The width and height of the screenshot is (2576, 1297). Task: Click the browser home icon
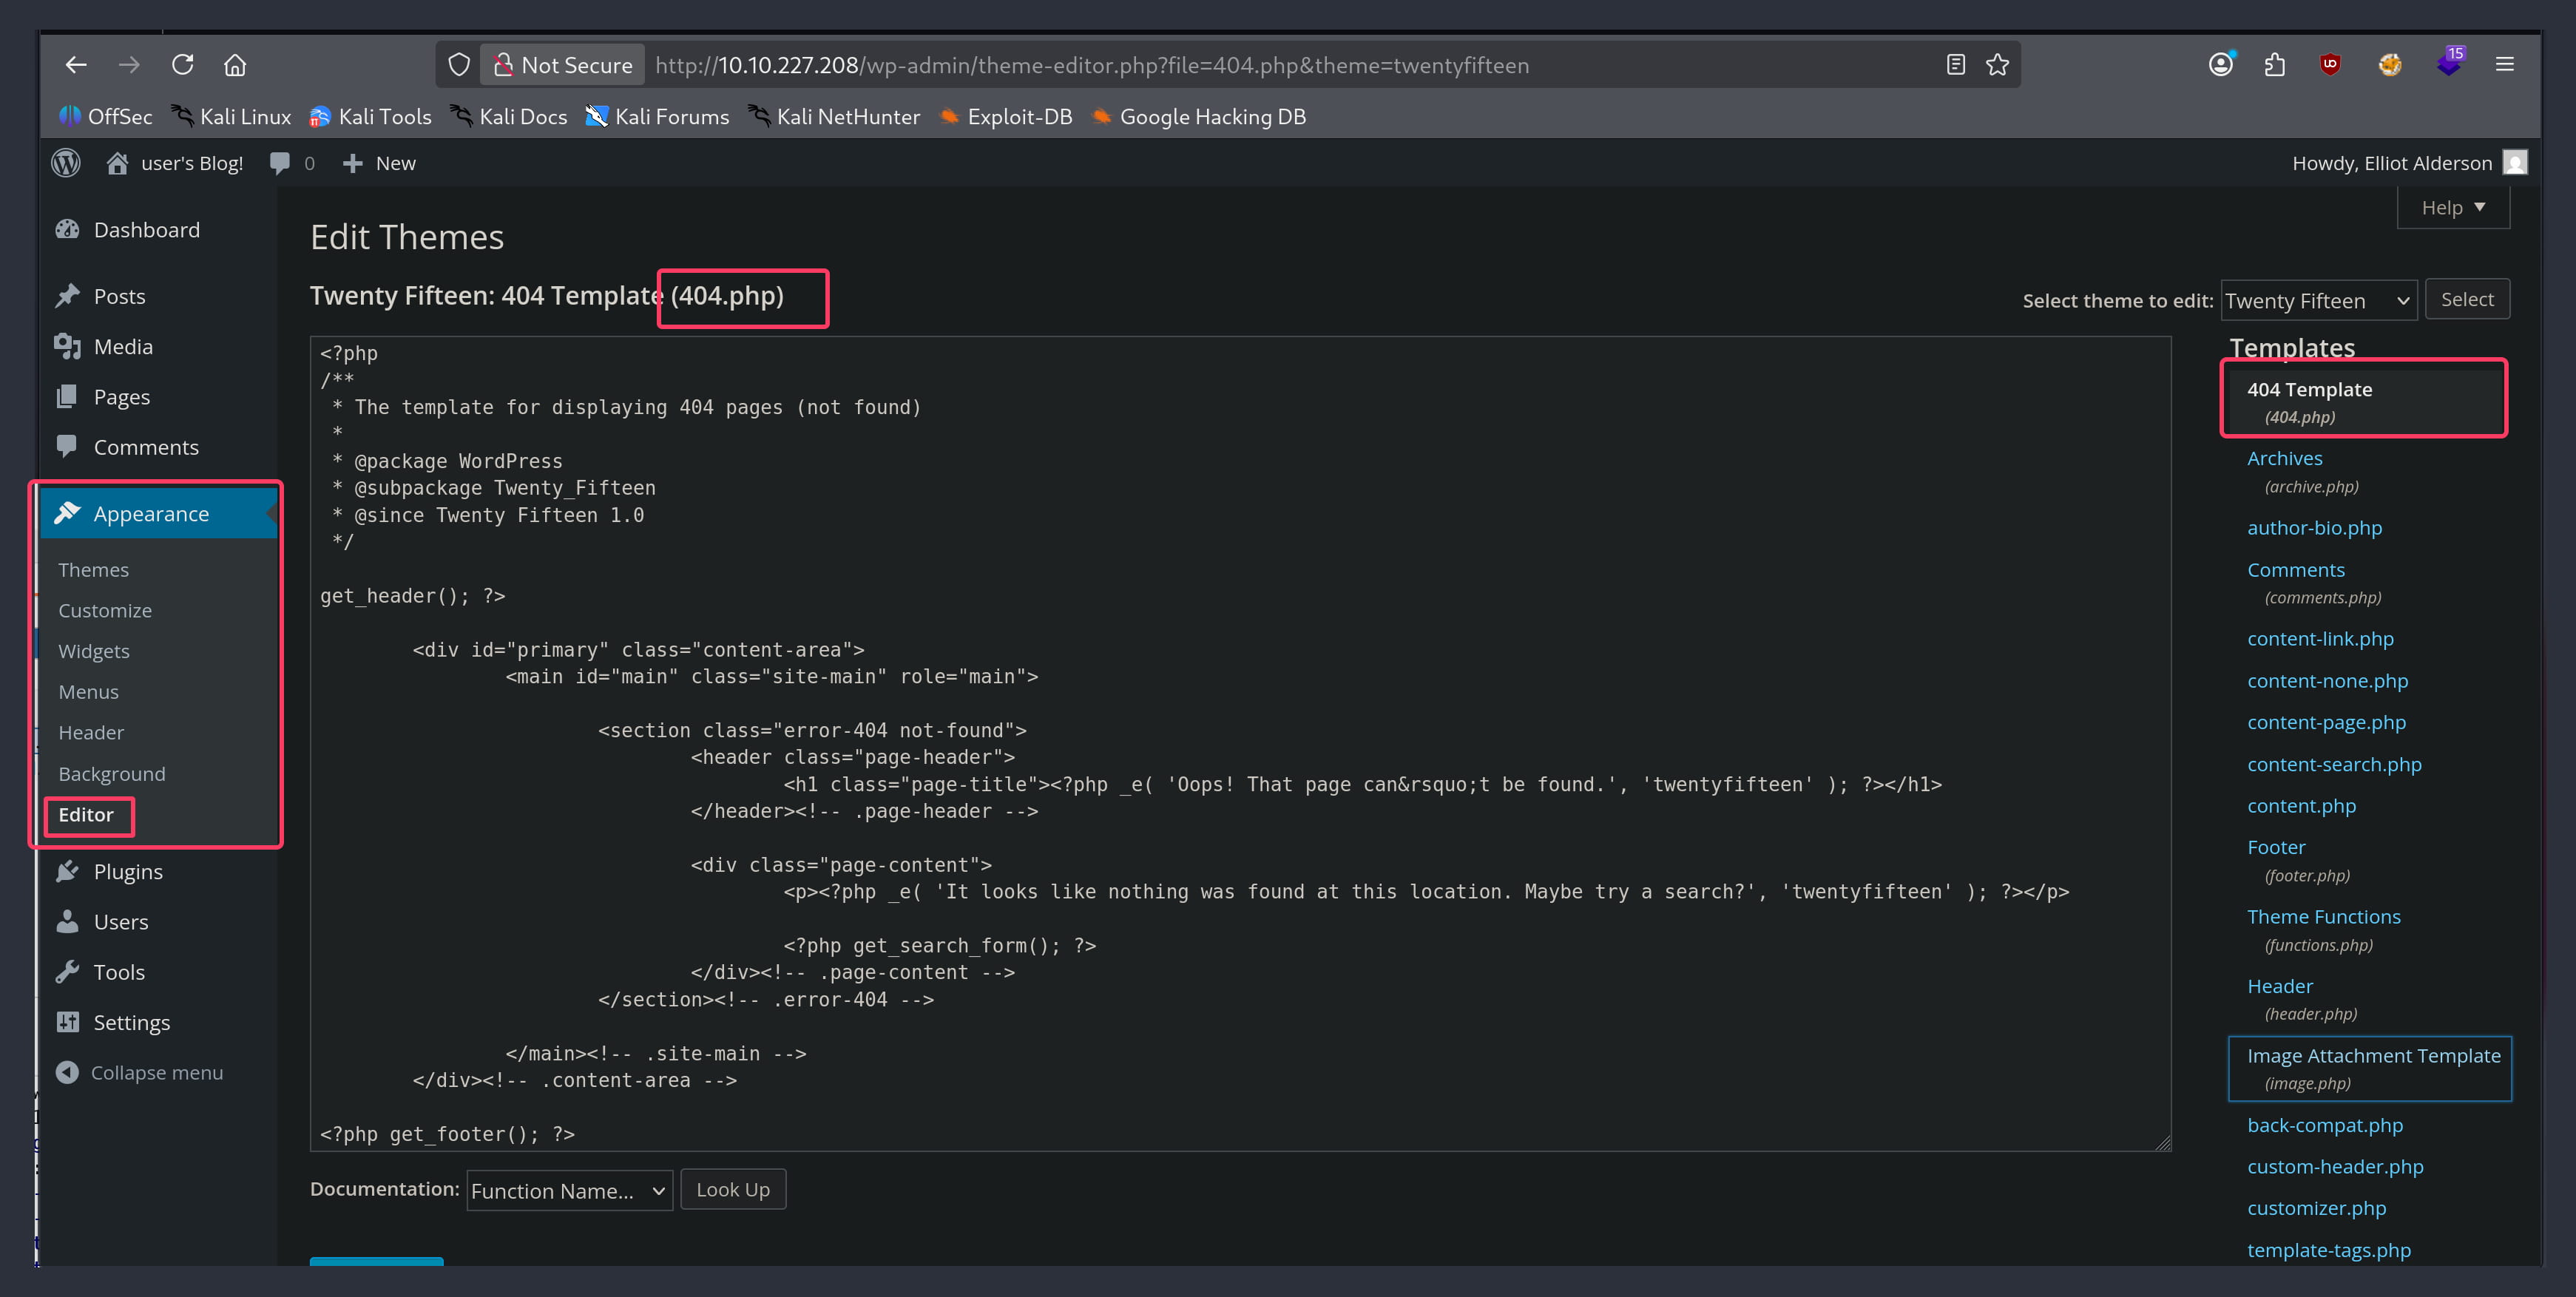tap(235, 65)
